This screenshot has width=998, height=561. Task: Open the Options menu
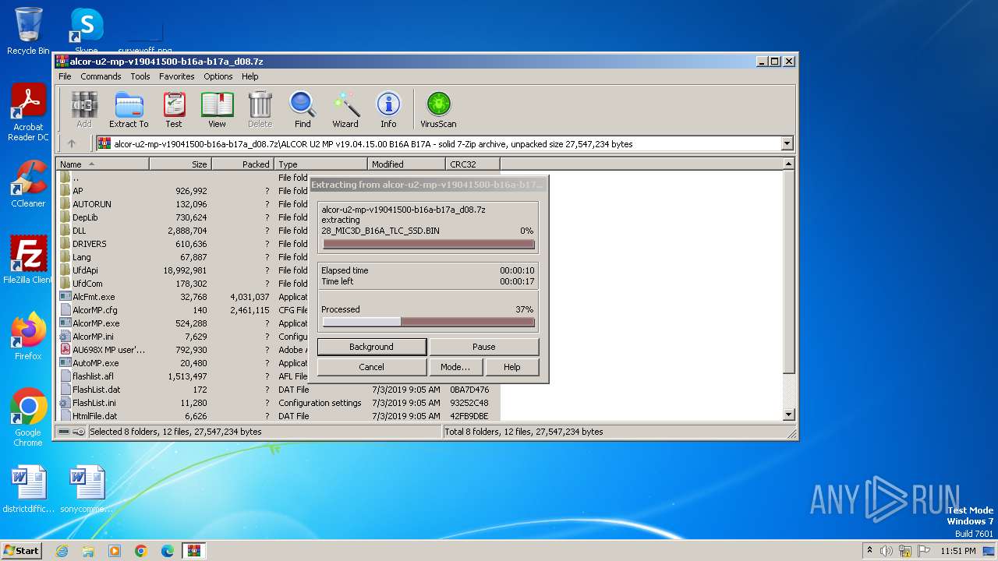coord(218,76)
